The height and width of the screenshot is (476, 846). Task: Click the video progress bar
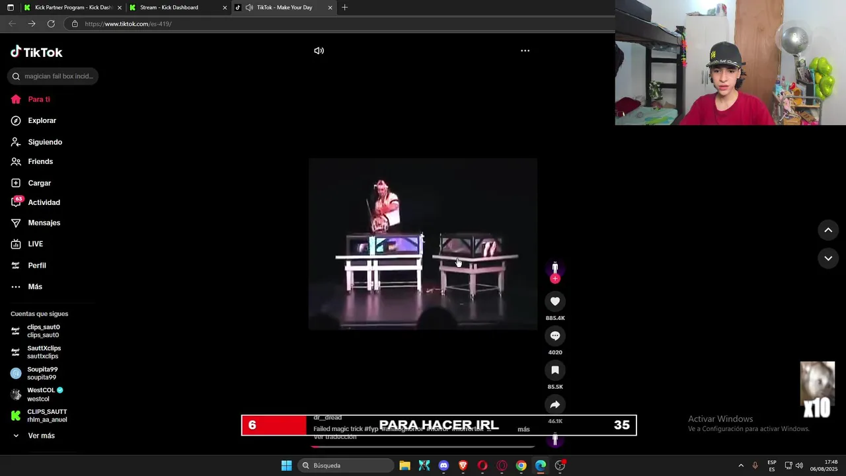pos(423,446)
